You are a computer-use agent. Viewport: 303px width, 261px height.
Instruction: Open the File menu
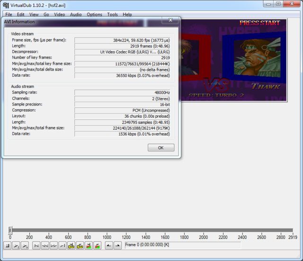pyautogui.click(x=9, y=15)
